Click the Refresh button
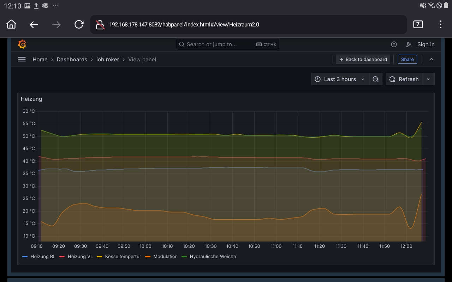The height and width of the screenshot is (282, 452). pyautogui.click(x=404, y=79)
